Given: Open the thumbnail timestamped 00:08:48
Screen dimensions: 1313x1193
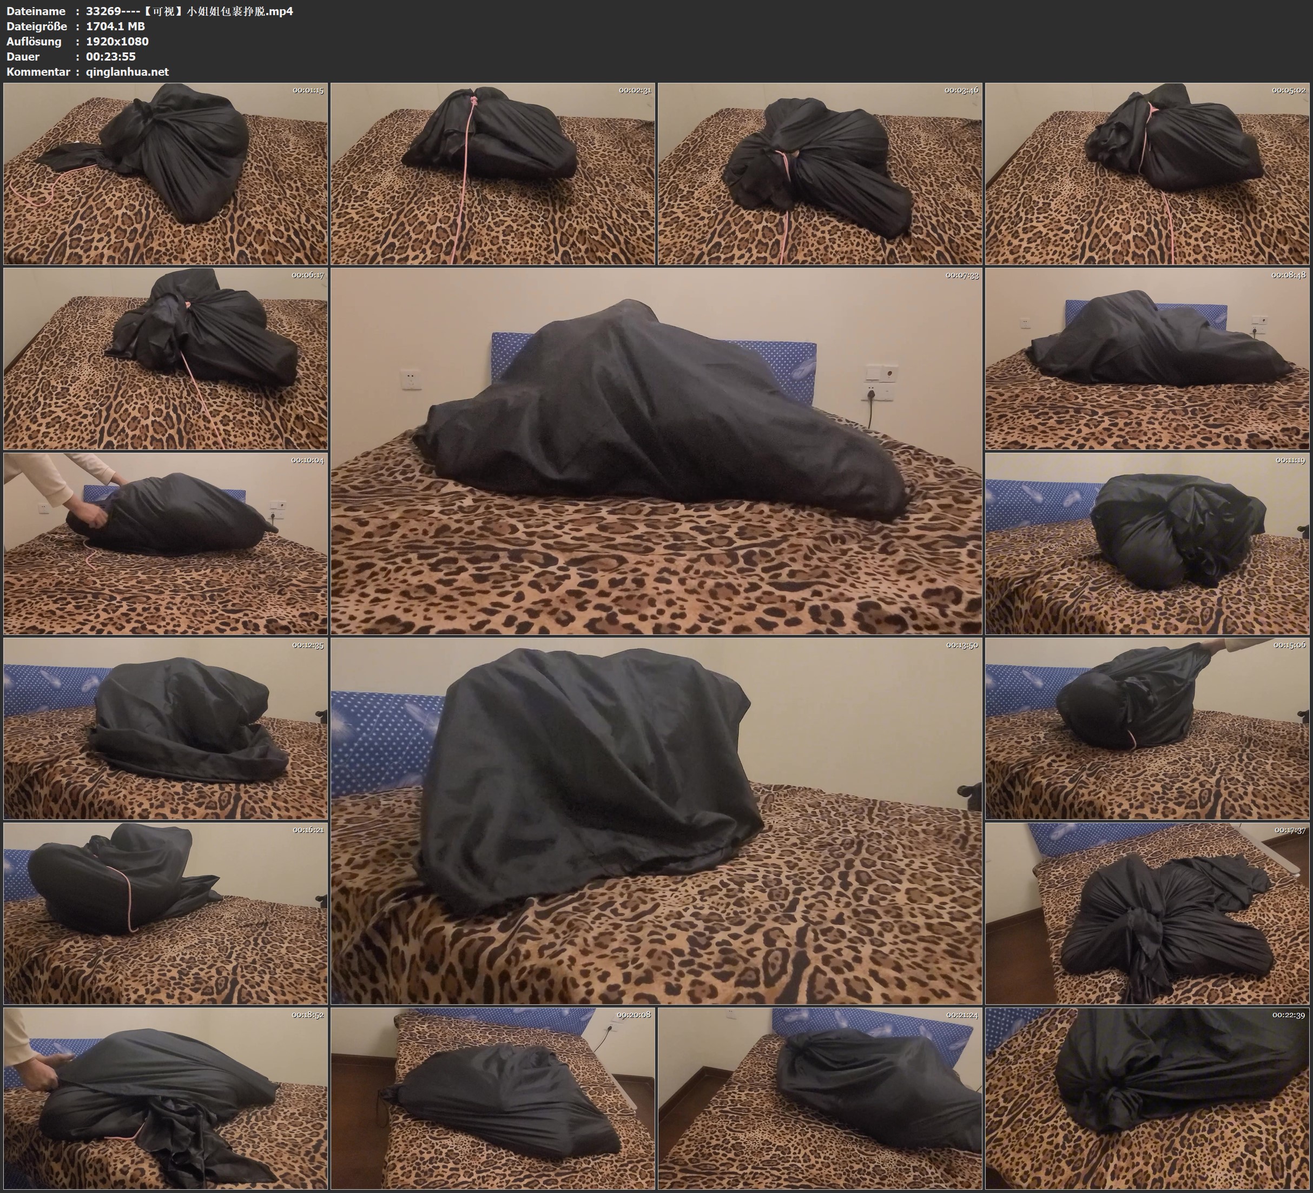Looking at the screenshot, I should [1147, 358].
